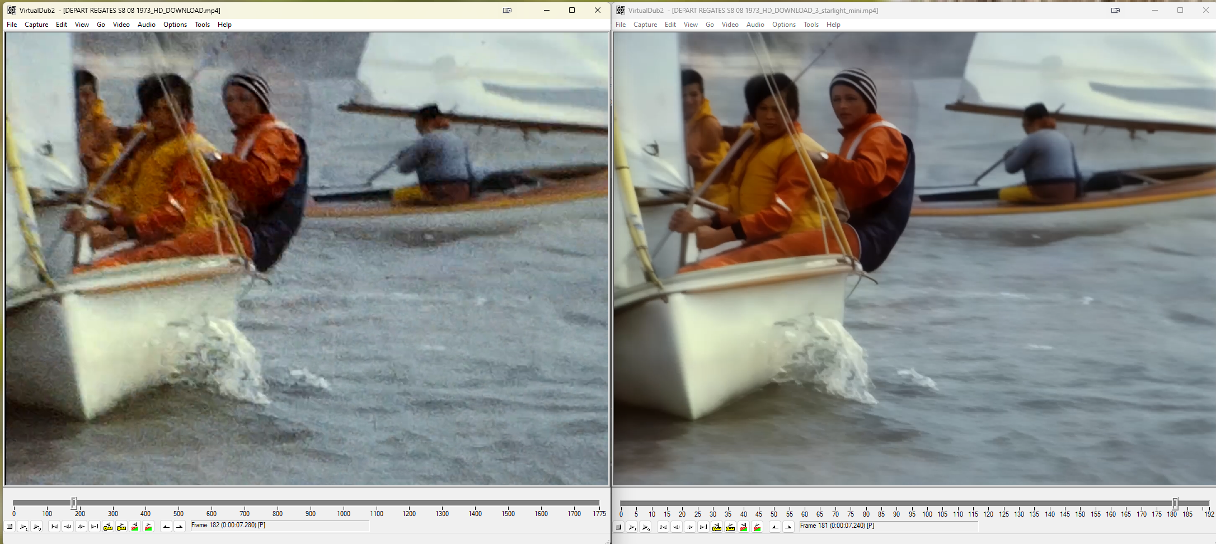The image size is (1216, 544).
Task: Scan scene forward in the left window
Action: pyautogui.click(x=148, y=527)
